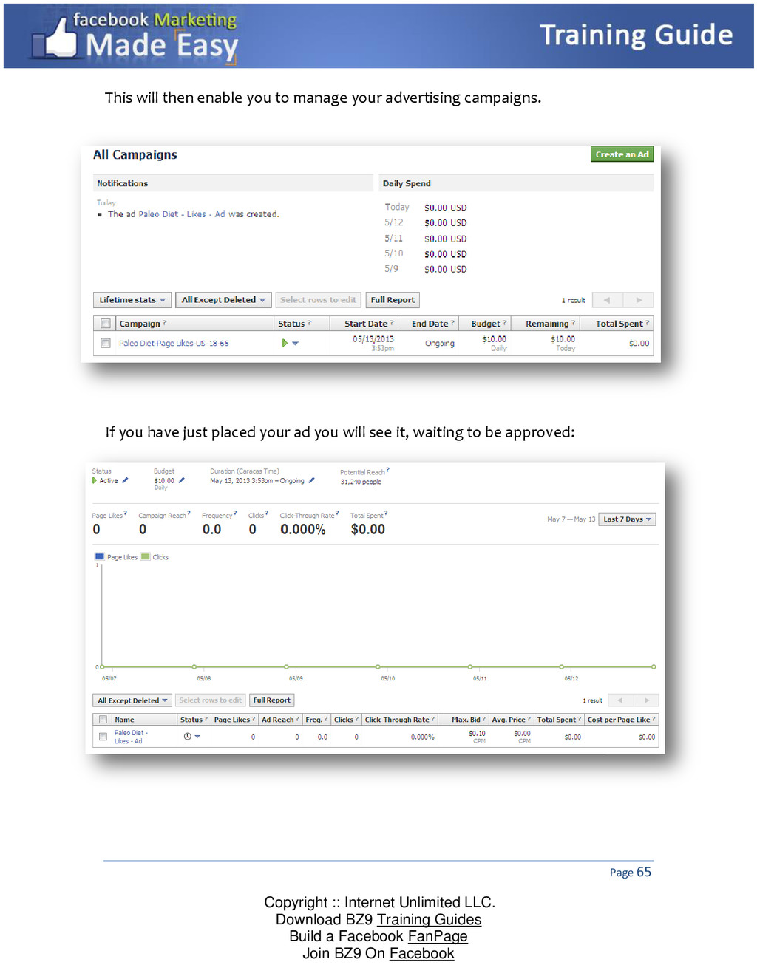Toggle the green Clicks legend swatch
The width and height of the screenshot is (757, 979).
146,557
